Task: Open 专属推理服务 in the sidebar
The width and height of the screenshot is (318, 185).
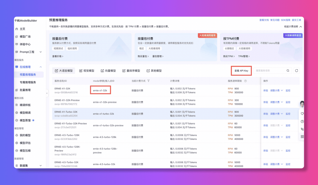Action: 28,82
